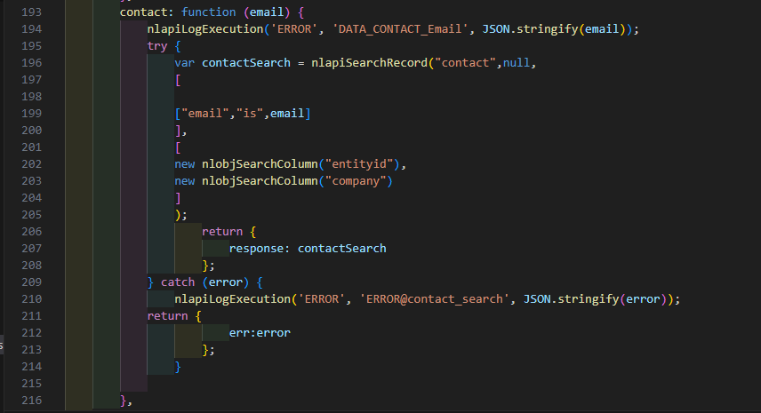Click the 'catch' keyword on line 209
Viewport: 761px width, 413px height.
click(x=179, y=282)
